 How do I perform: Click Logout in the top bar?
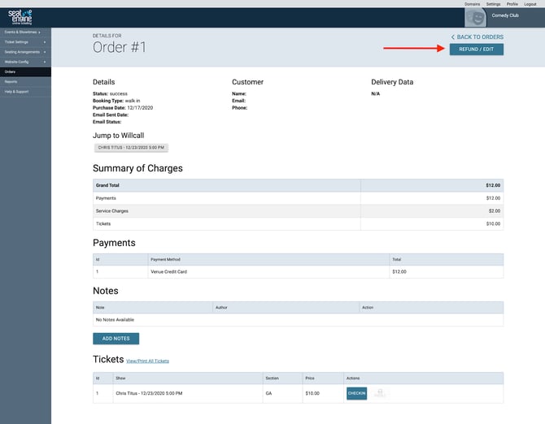(530, 4)
